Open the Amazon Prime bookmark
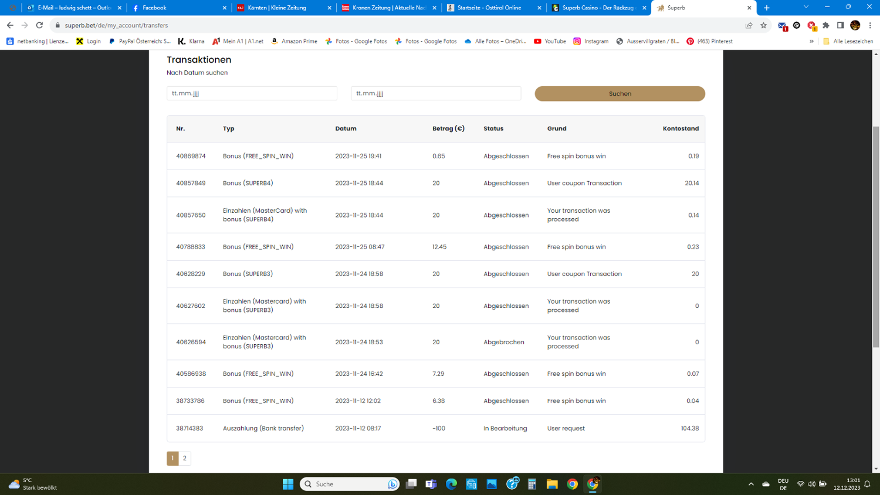The image size is (880, 495). [x=294, y=41]
